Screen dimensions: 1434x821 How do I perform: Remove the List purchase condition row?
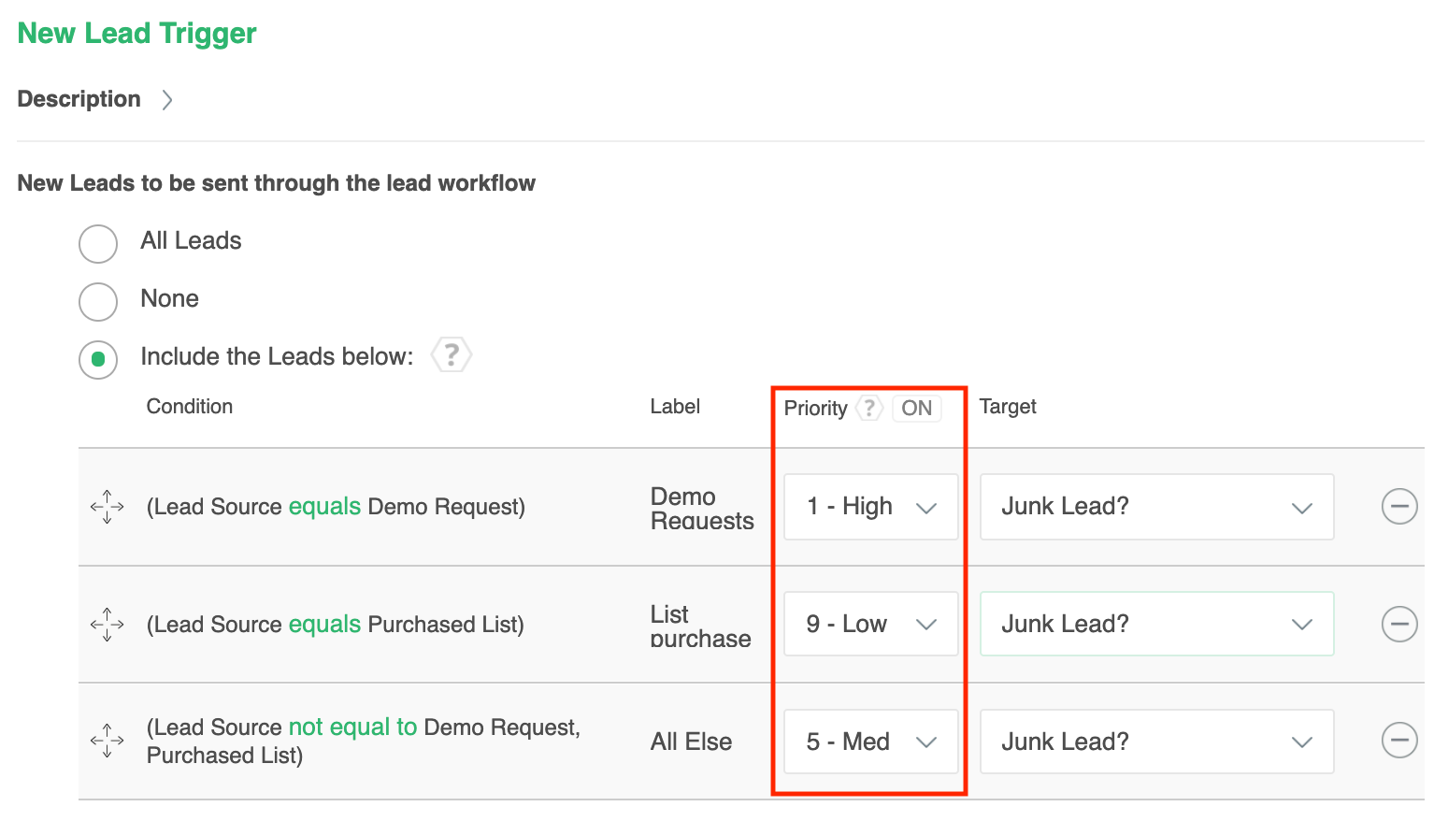click(x=1398, y=624)
